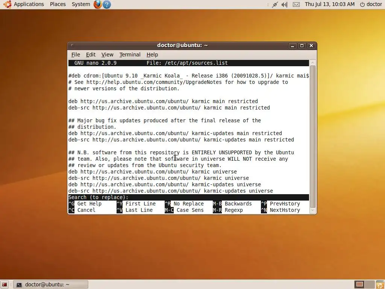This screenshot has height=289, width=385.
Task: Click the '## distribution.' comment line
Action: coord(92,127)
